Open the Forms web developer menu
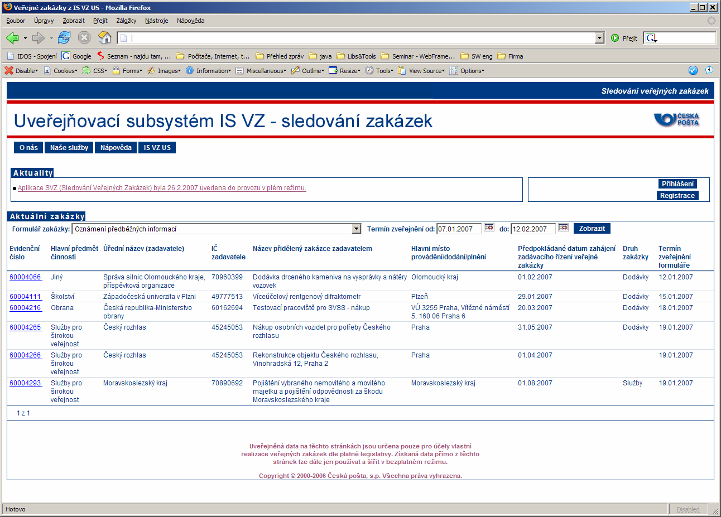Screen dimensions: 721x517 pyautogui.click(x=127, y=71)
